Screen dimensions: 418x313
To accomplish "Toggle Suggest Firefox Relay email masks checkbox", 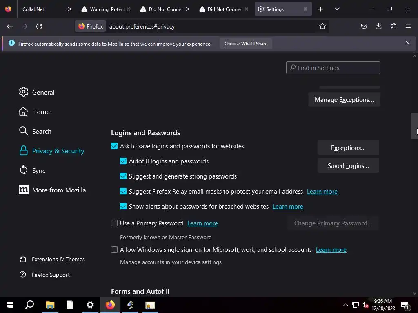I will click(123, 191).
